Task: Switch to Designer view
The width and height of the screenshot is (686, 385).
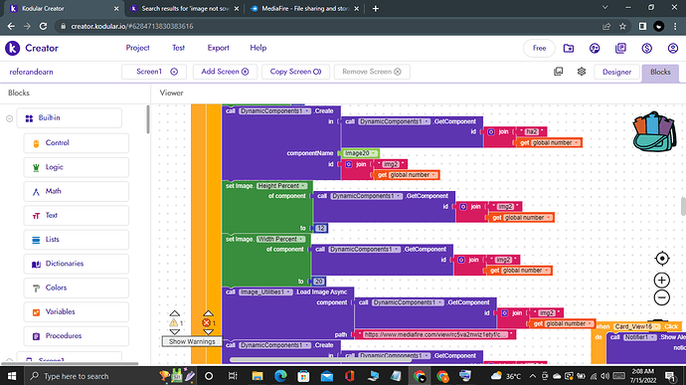Action: coord(616,73)
